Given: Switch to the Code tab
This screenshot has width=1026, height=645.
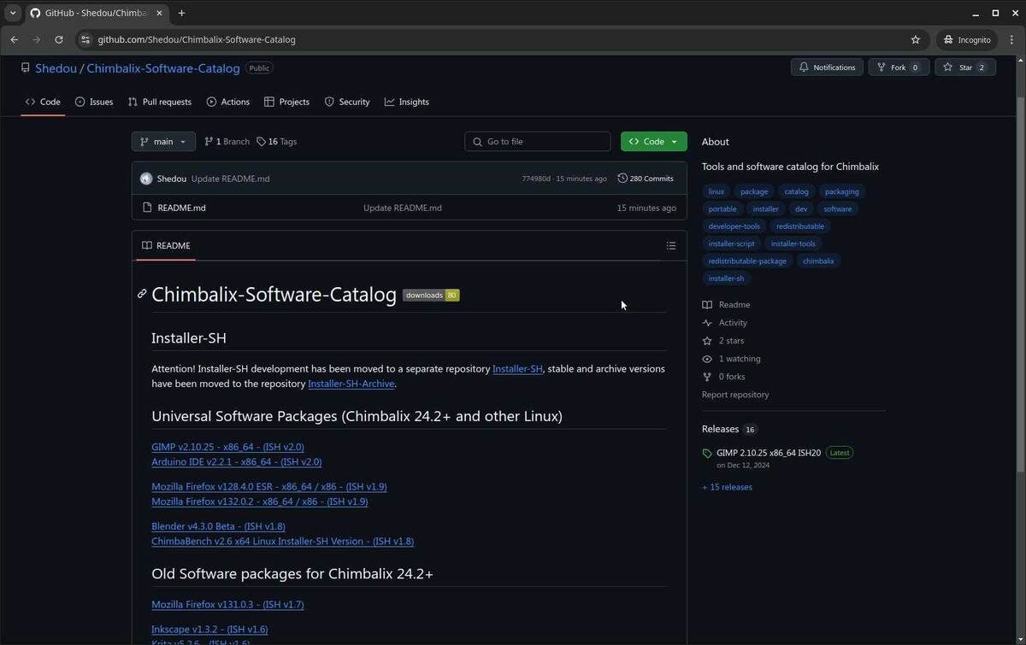Looking at the screenshot, I should tap(43, 102).
